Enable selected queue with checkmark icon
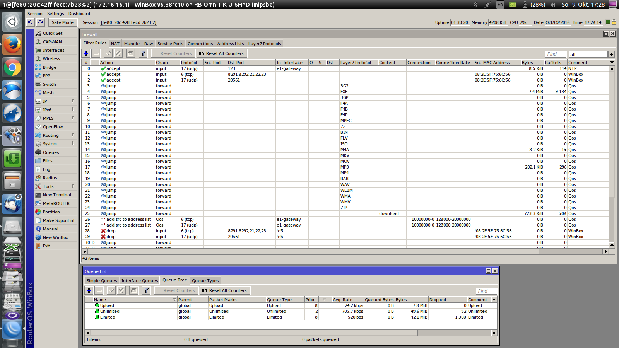The image size is (619, 348). coord(111,290)
